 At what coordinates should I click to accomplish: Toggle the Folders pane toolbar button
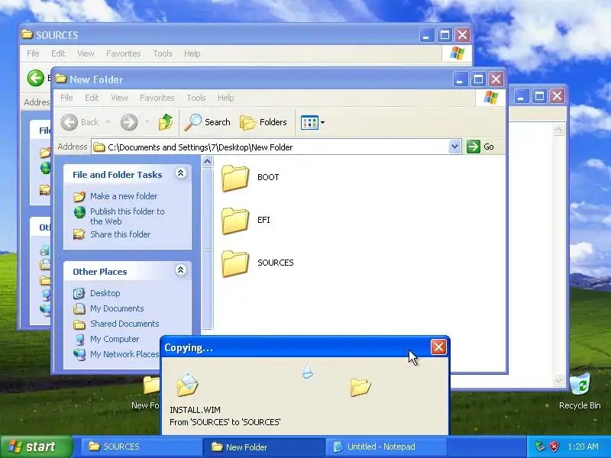263,122
